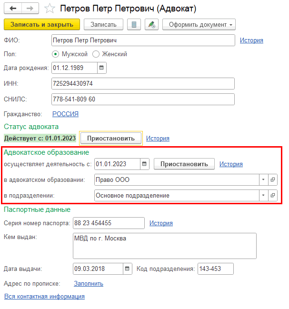Click into the ИНН input field

coord(143,83)
